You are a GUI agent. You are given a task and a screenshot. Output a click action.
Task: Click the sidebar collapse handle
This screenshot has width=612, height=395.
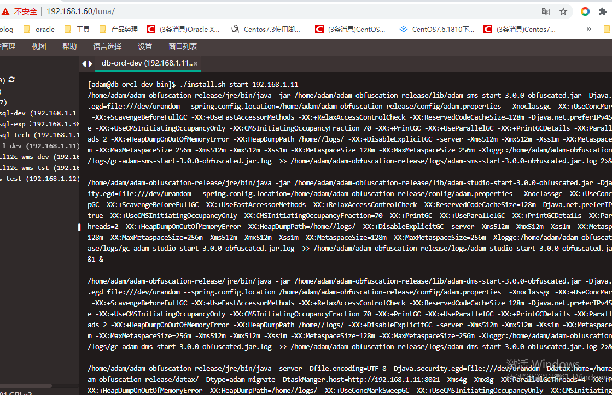tap(79, 227)
